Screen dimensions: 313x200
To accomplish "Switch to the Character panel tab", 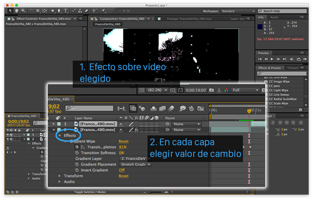I will [x=293, y=68].
